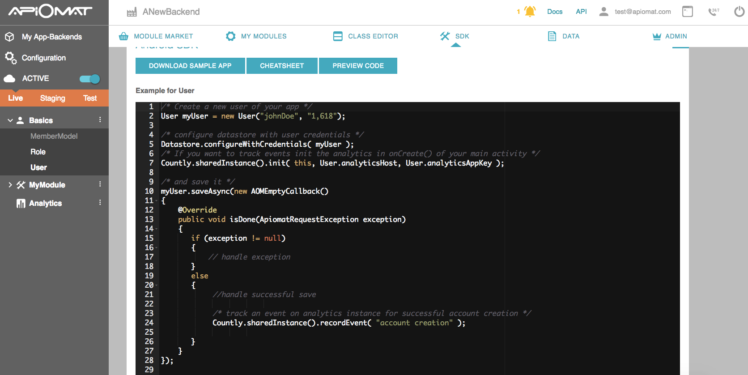Open the console window icon in header
Screen dimensions: 748x375
tap(688, 12)
